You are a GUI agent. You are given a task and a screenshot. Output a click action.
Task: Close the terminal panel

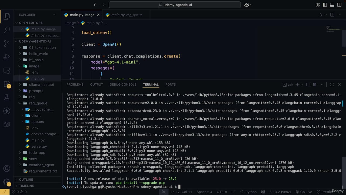click(x=340, y=84)
